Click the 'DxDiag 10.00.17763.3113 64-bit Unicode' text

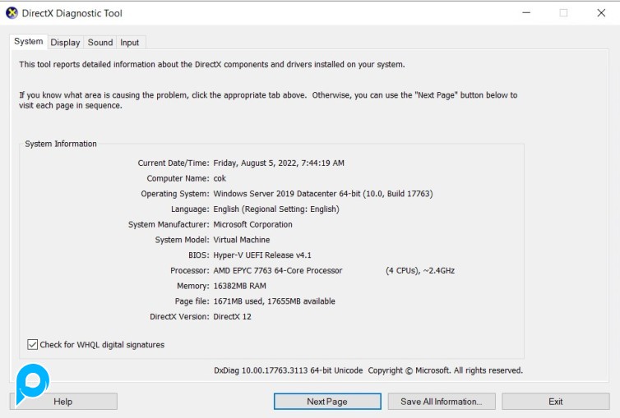pyautogui.click(x=289, y=370)
